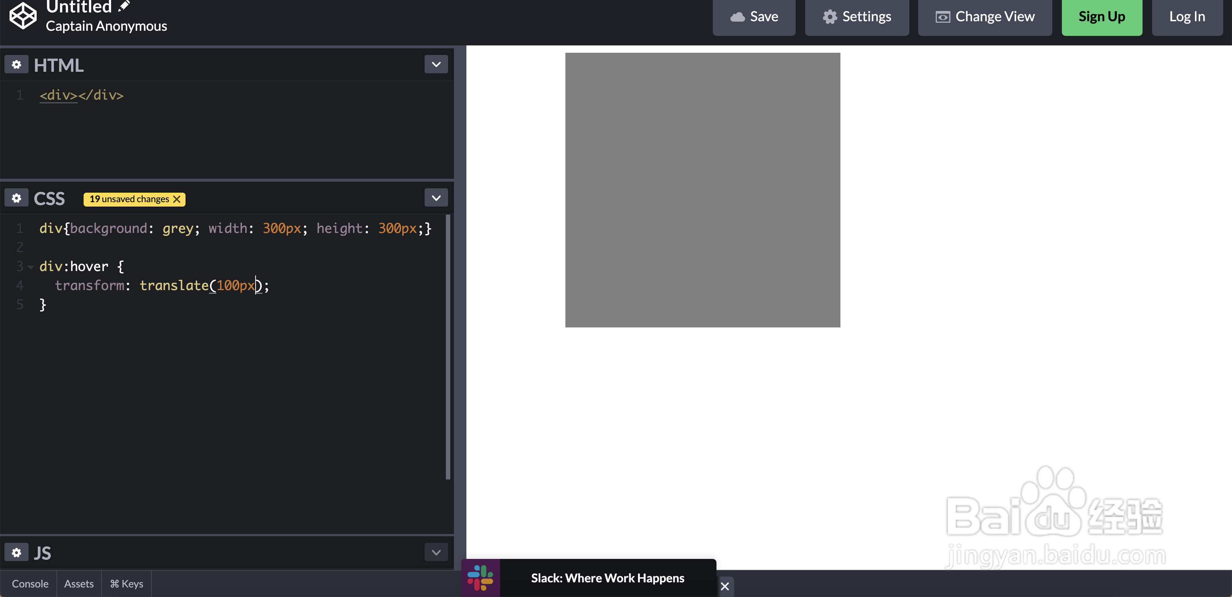The width and height of the screenshot is (1232, 597).
Task: Close the Slack advertisement banner
Action: coord(725,586)
